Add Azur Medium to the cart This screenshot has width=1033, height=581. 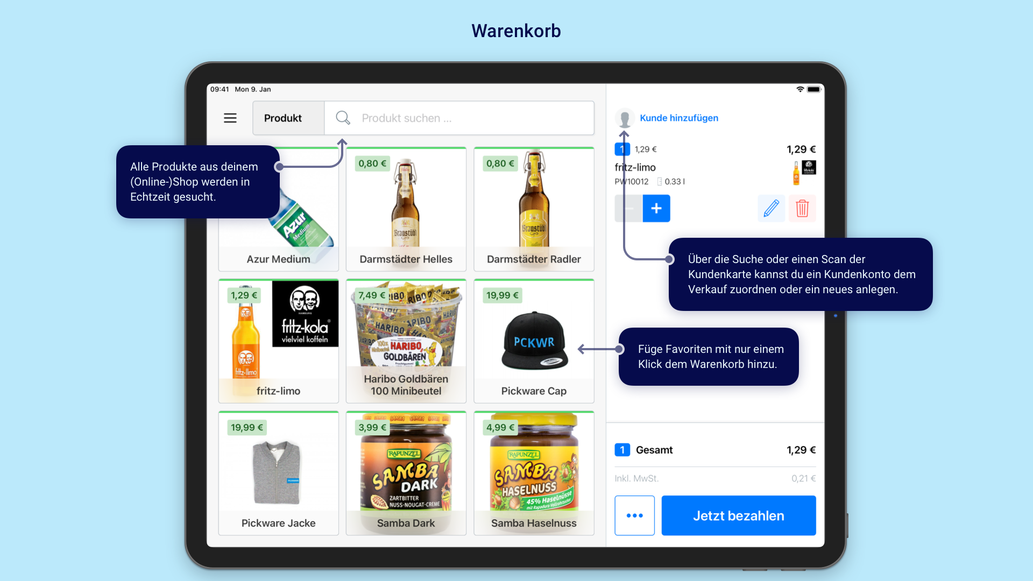tap(278, 209)
